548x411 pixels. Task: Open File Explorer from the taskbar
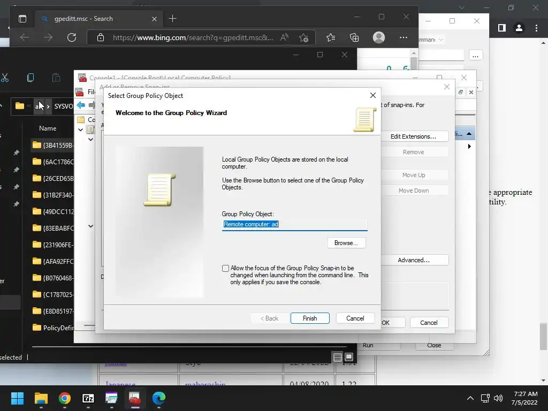(x=41, y=398)
